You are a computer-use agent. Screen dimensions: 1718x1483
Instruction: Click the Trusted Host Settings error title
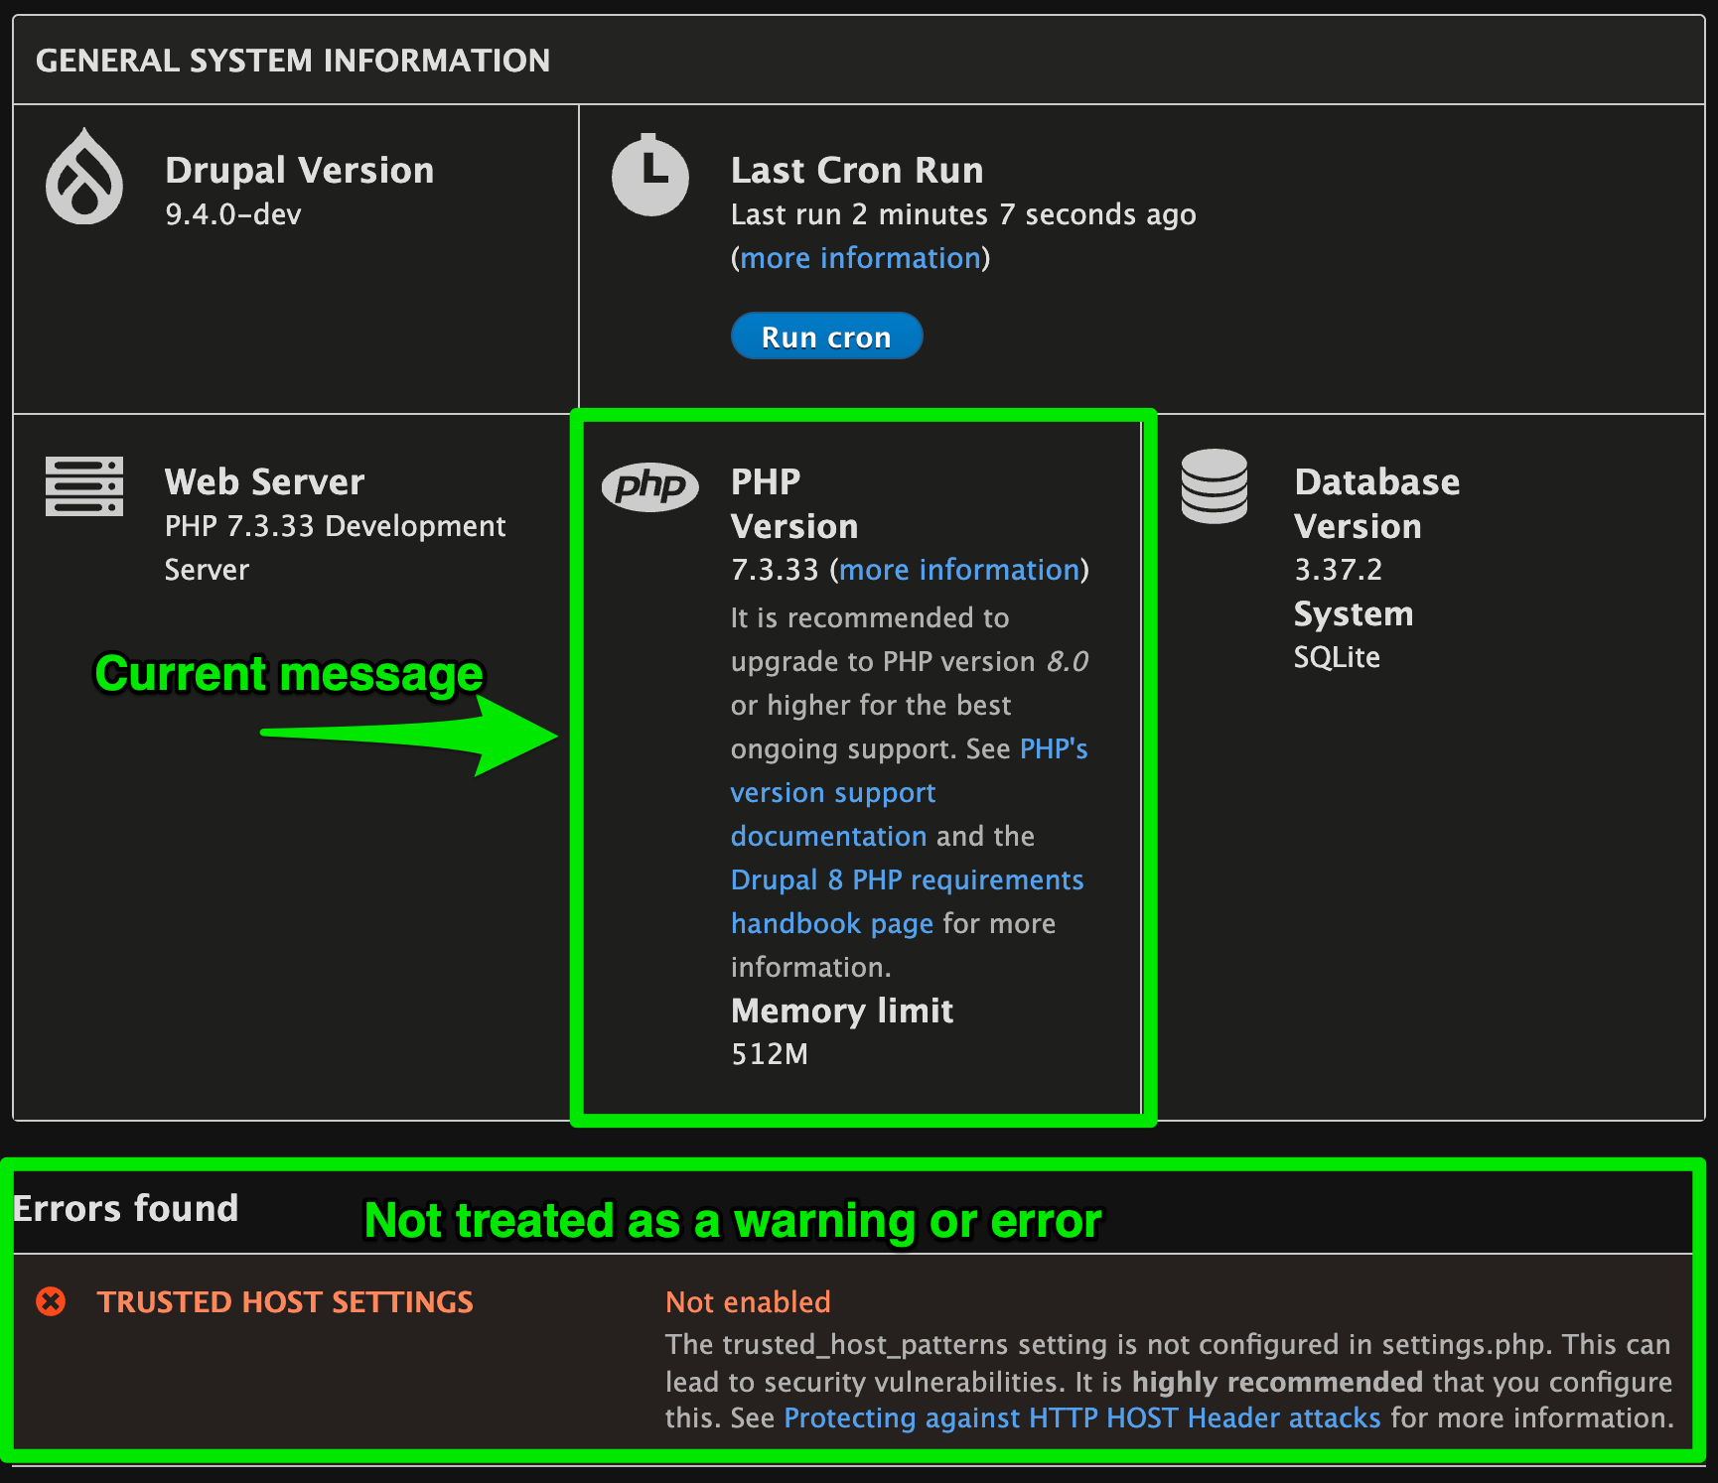(285, 1301)
